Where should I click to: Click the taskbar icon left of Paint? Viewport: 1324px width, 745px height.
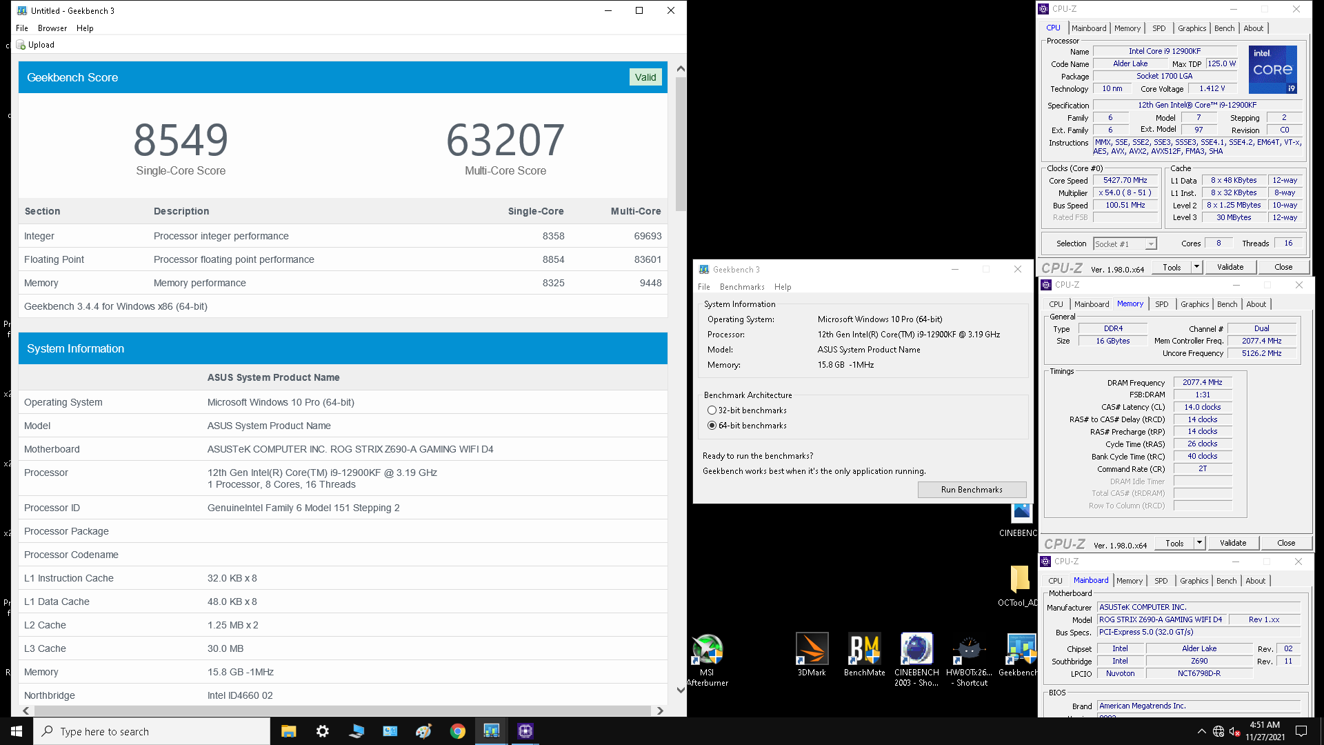(390, 731)
